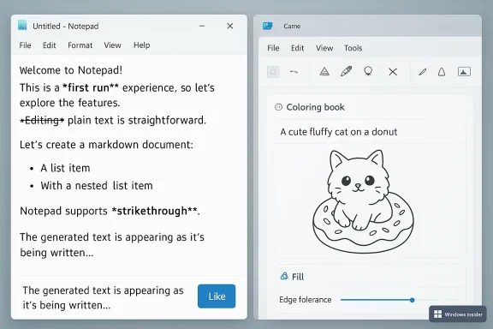
Task: Open the Help menu in Notepad
Action: click(x=142, y=45)
